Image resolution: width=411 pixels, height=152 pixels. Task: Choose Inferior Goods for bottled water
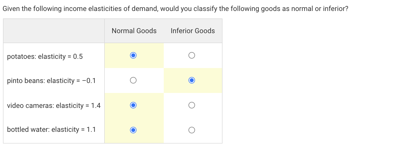[x=191, y=130]
